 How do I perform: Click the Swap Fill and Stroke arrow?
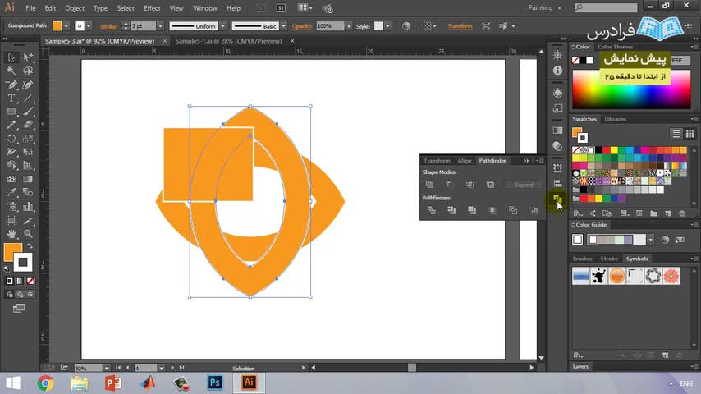click(30, 245)
